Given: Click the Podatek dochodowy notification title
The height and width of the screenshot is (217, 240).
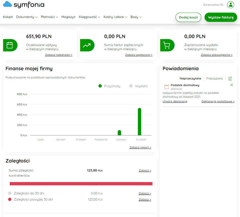Looking at the screenshot, I should 185,85.
